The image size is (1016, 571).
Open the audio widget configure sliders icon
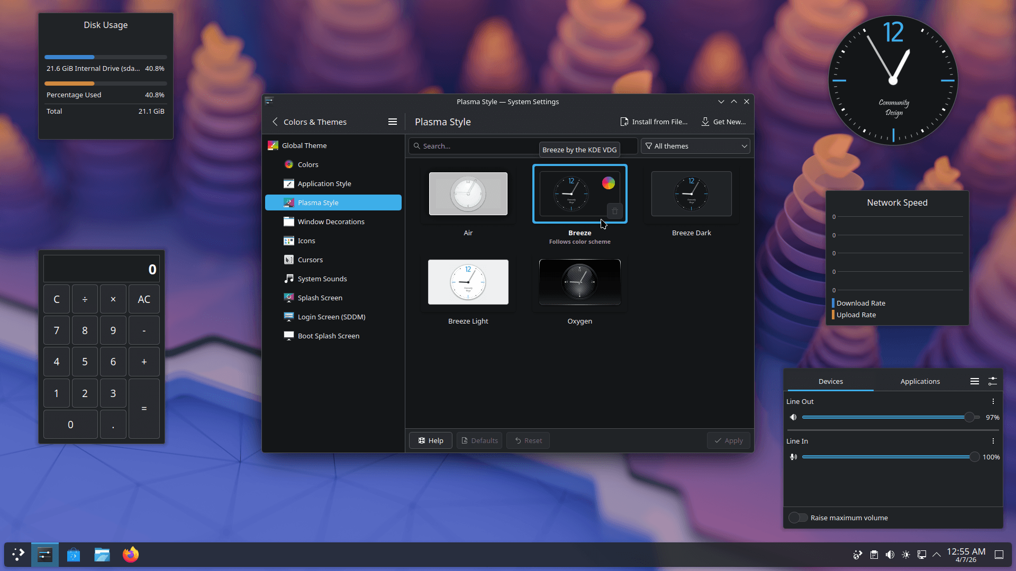(992, 381)
